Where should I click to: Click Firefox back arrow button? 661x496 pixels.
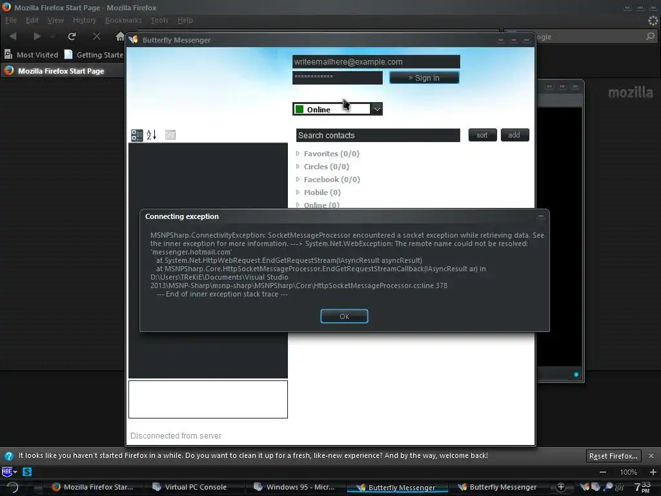point(13,36)
